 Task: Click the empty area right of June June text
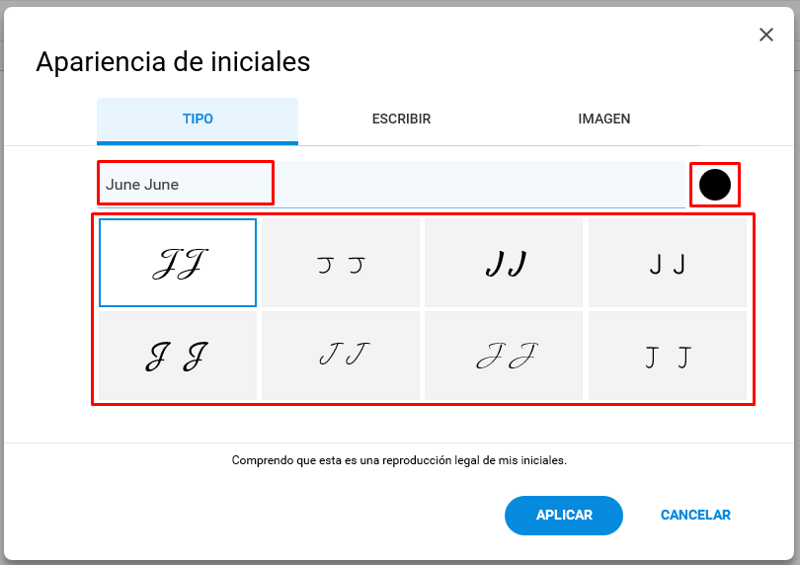coord(480,185)
